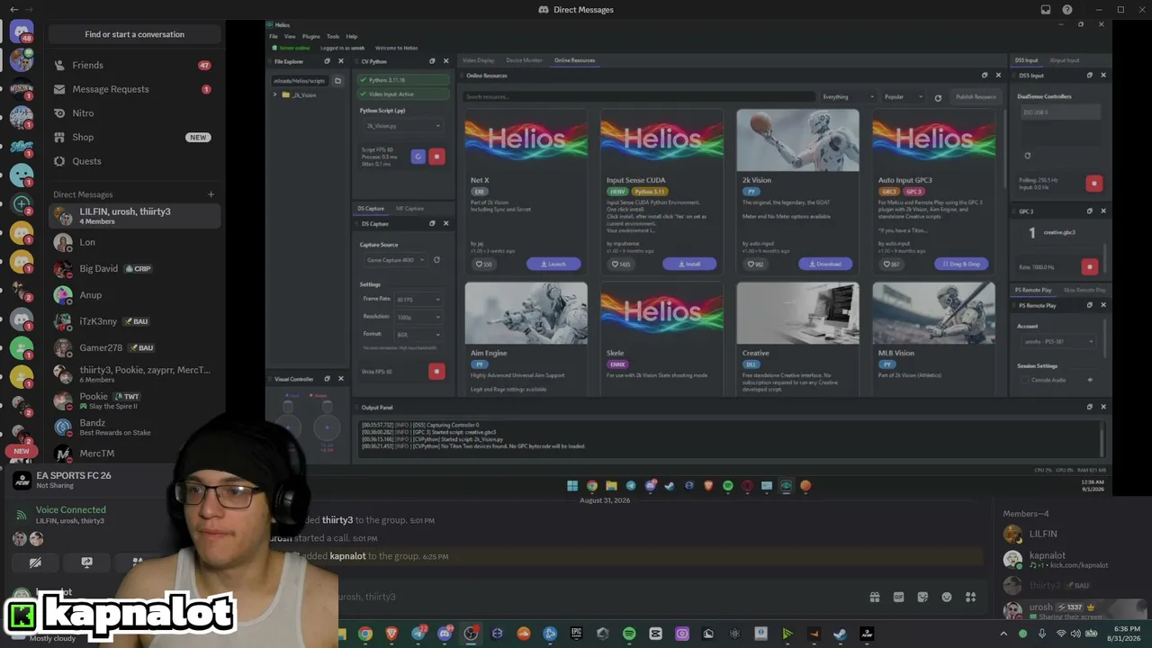
Task: Stop the DS Capture with red button
Action: click(x=436, y=371)
